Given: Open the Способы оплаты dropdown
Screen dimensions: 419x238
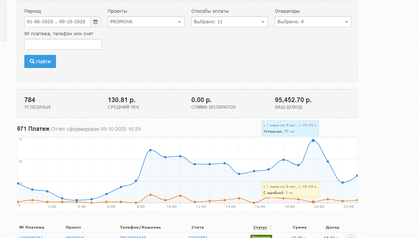Looking at the screenshot, I should pos(230,22).
